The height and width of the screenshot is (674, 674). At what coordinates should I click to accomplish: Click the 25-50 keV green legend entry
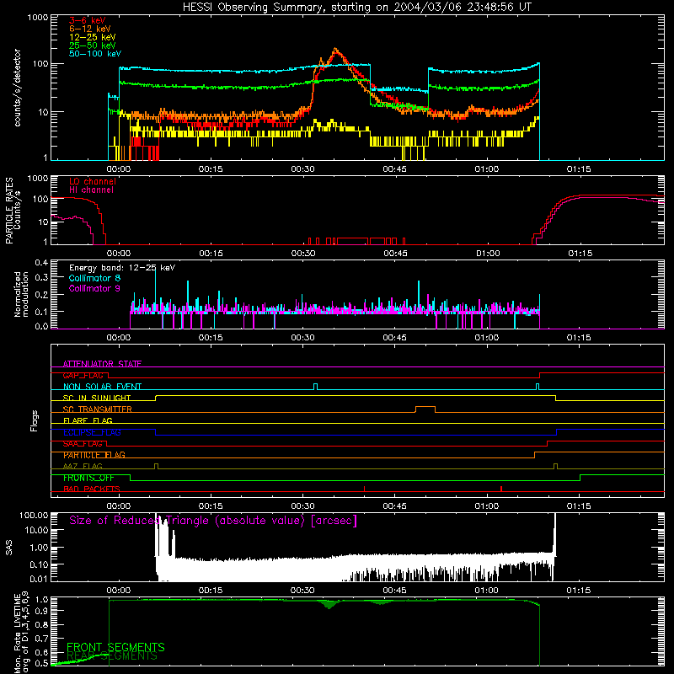point(92,45)
